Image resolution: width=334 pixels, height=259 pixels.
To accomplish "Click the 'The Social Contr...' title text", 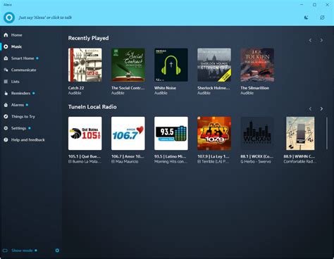I will [128, 88].
